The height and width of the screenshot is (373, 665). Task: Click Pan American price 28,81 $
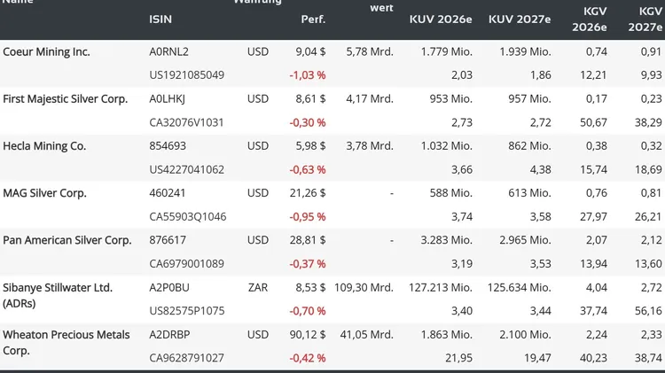click(308, 240)
